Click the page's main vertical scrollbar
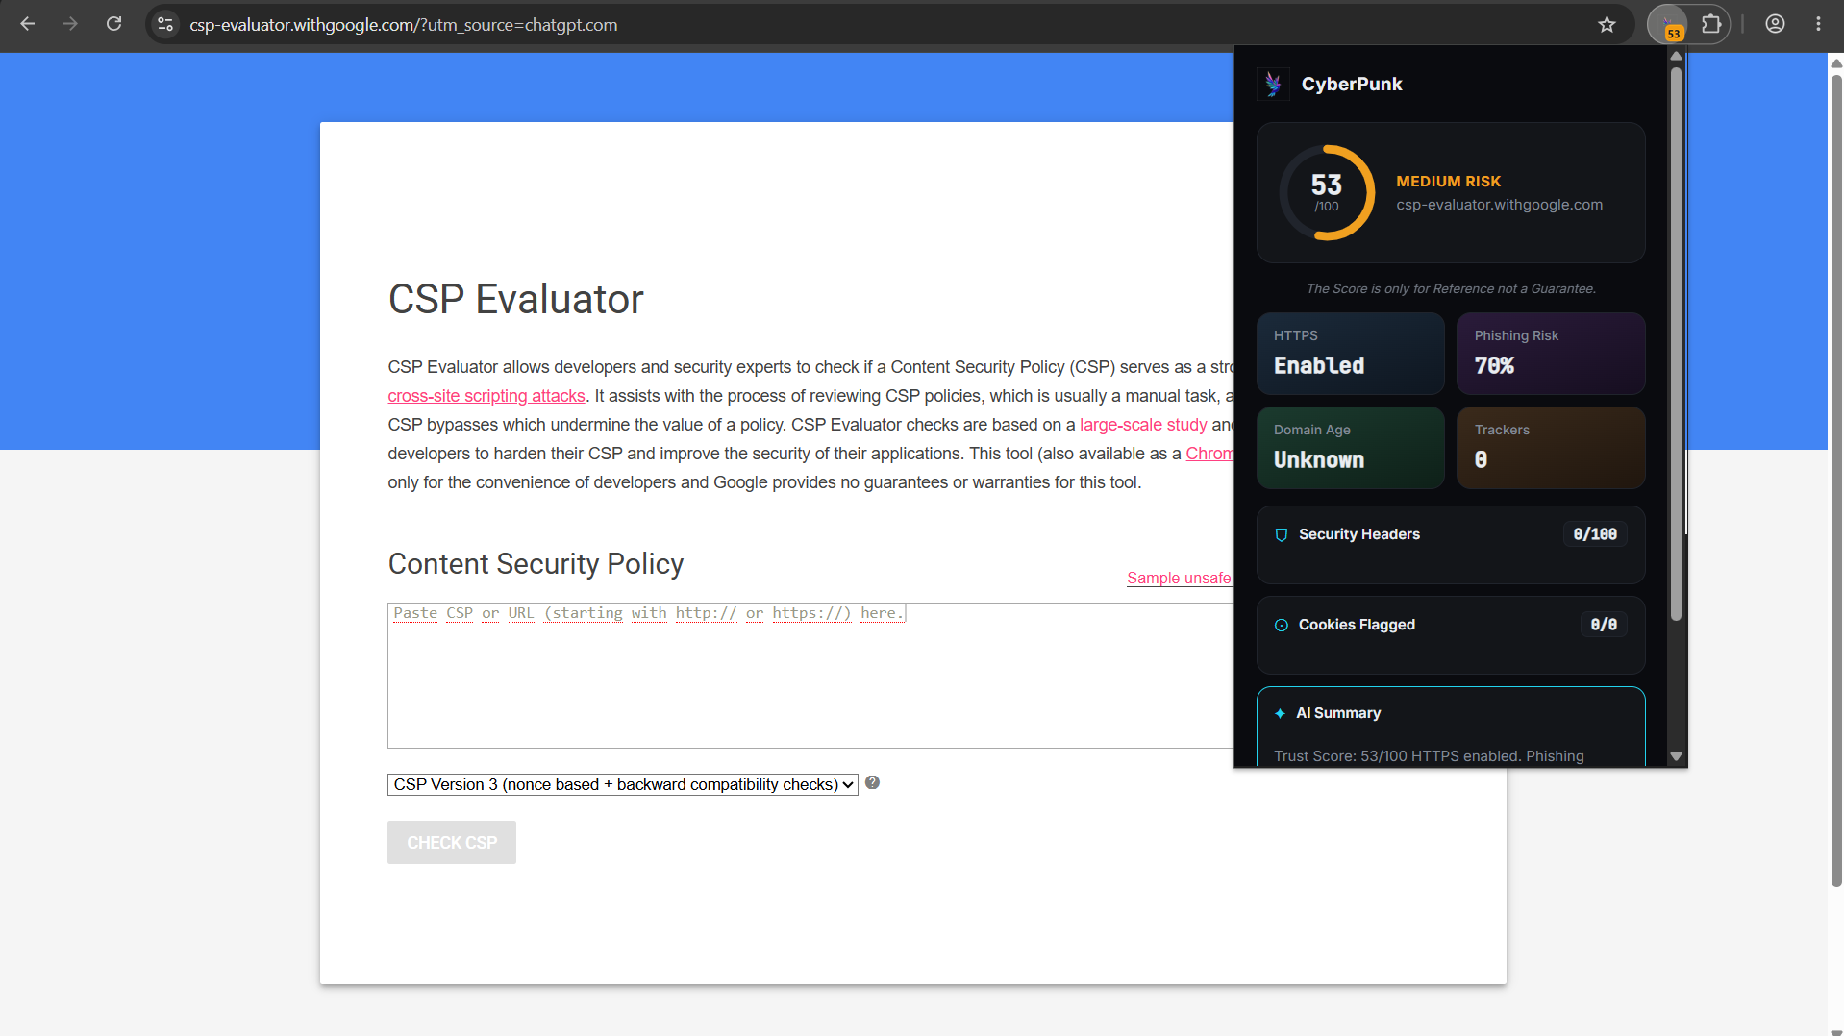This screenshot has height=1036, width=1844. [1836, 481]
